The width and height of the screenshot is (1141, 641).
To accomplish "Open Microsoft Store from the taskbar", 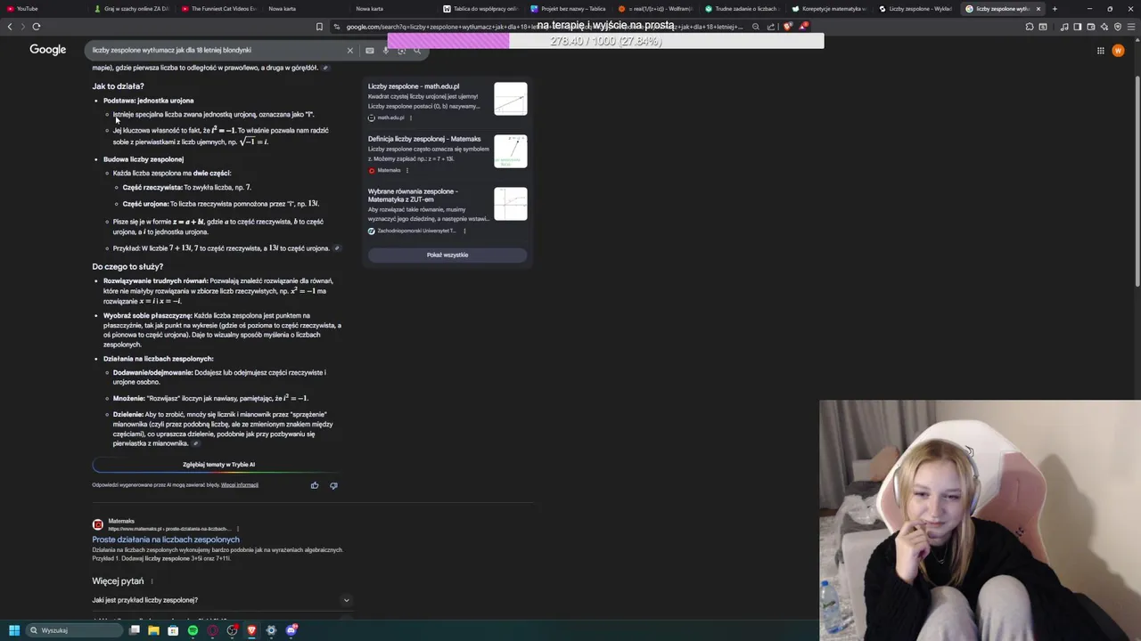I will [173, 630].
